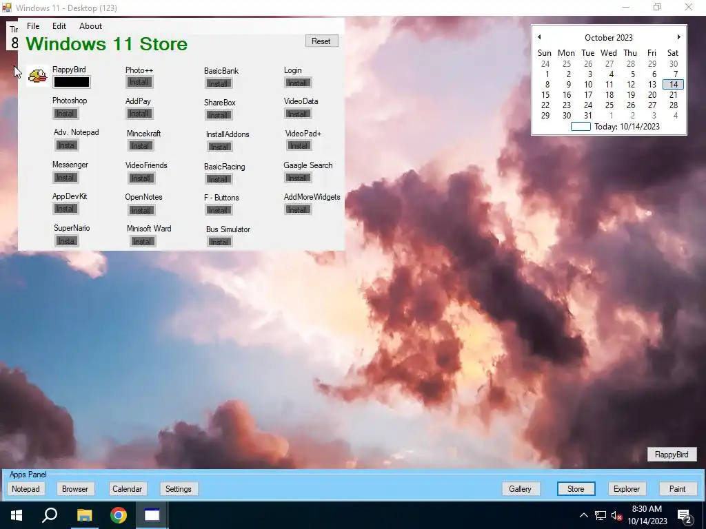This screenshot has height=529, width=706.
Task: Install BasicBank app
Action: coord(219,83)
